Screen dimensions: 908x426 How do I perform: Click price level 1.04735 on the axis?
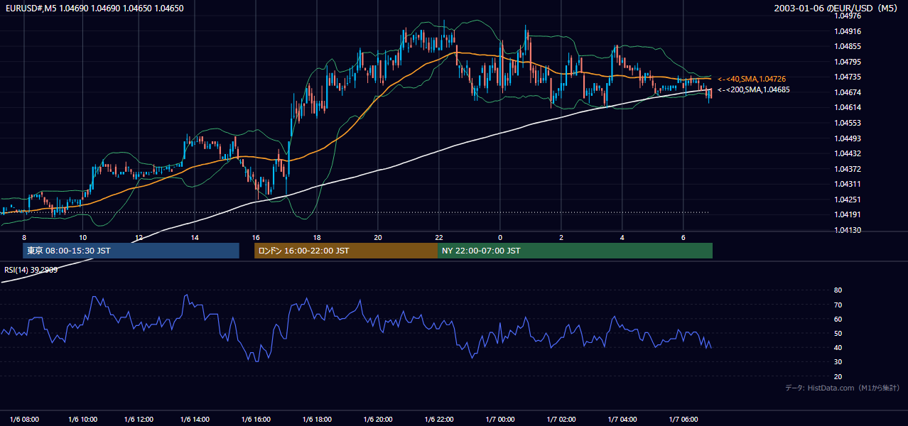coord(848,77)
